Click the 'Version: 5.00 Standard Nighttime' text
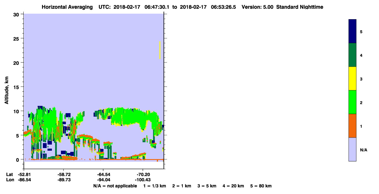This screenshot has height=194, width=379. pyautogui.click(x=283, y=7)
